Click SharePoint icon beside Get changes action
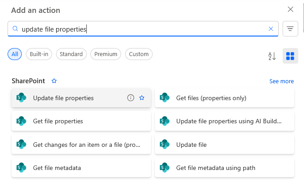Screen dimensions: 304x186 [21, 144]
